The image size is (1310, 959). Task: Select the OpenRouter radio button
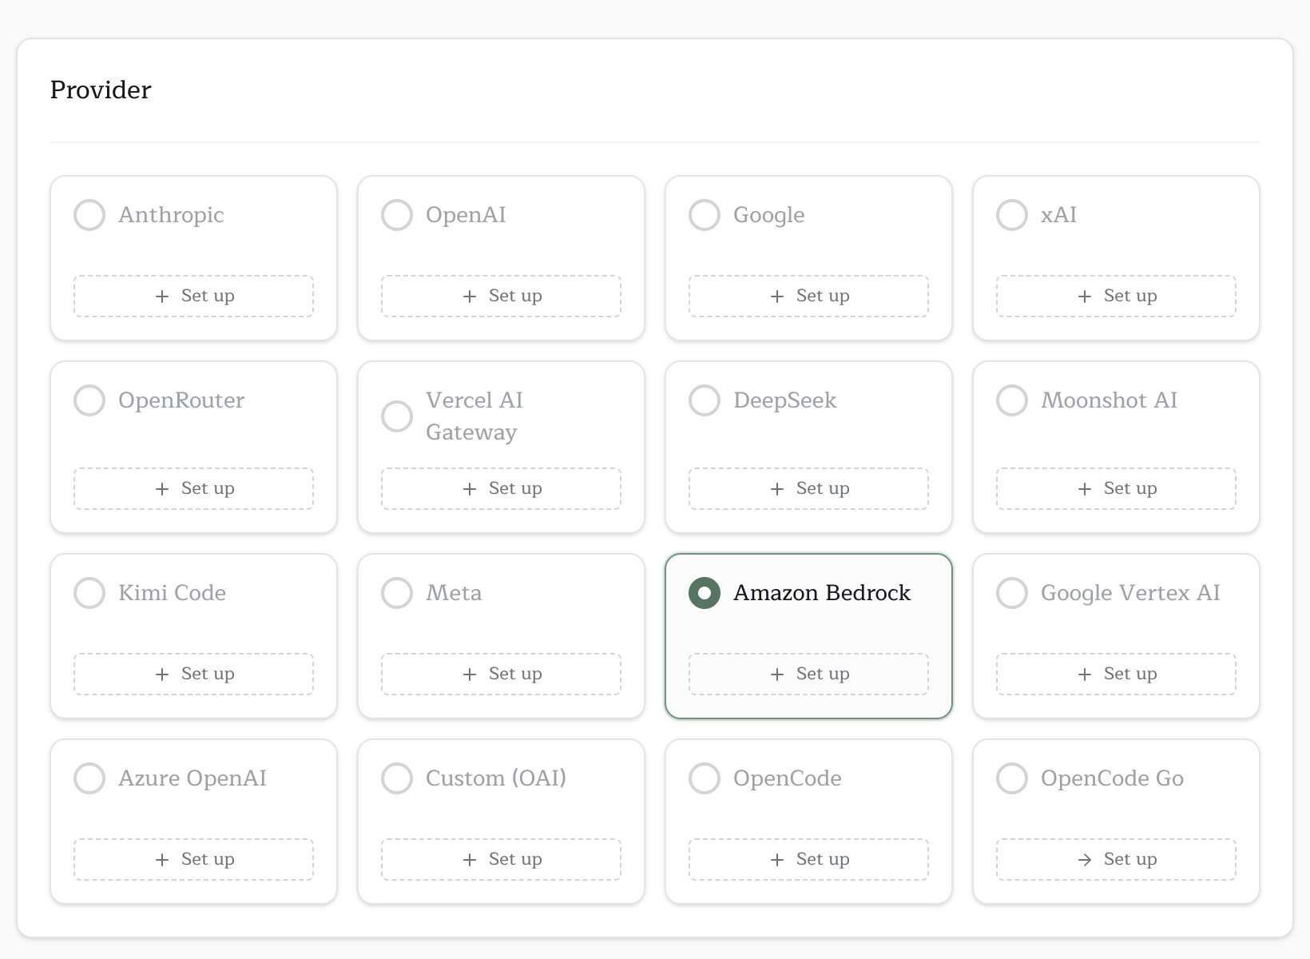coord(89,400)
